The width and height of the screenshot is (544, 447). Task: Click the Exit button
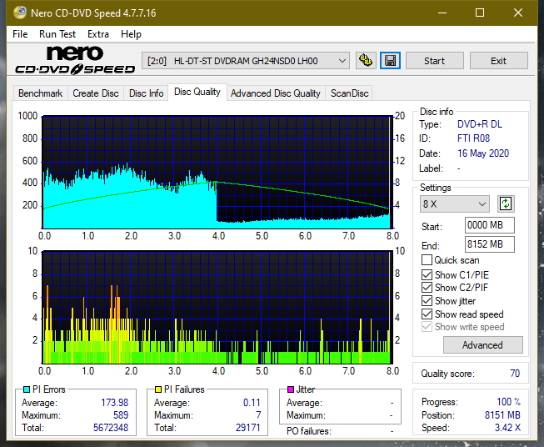click(x=498, y=61)
